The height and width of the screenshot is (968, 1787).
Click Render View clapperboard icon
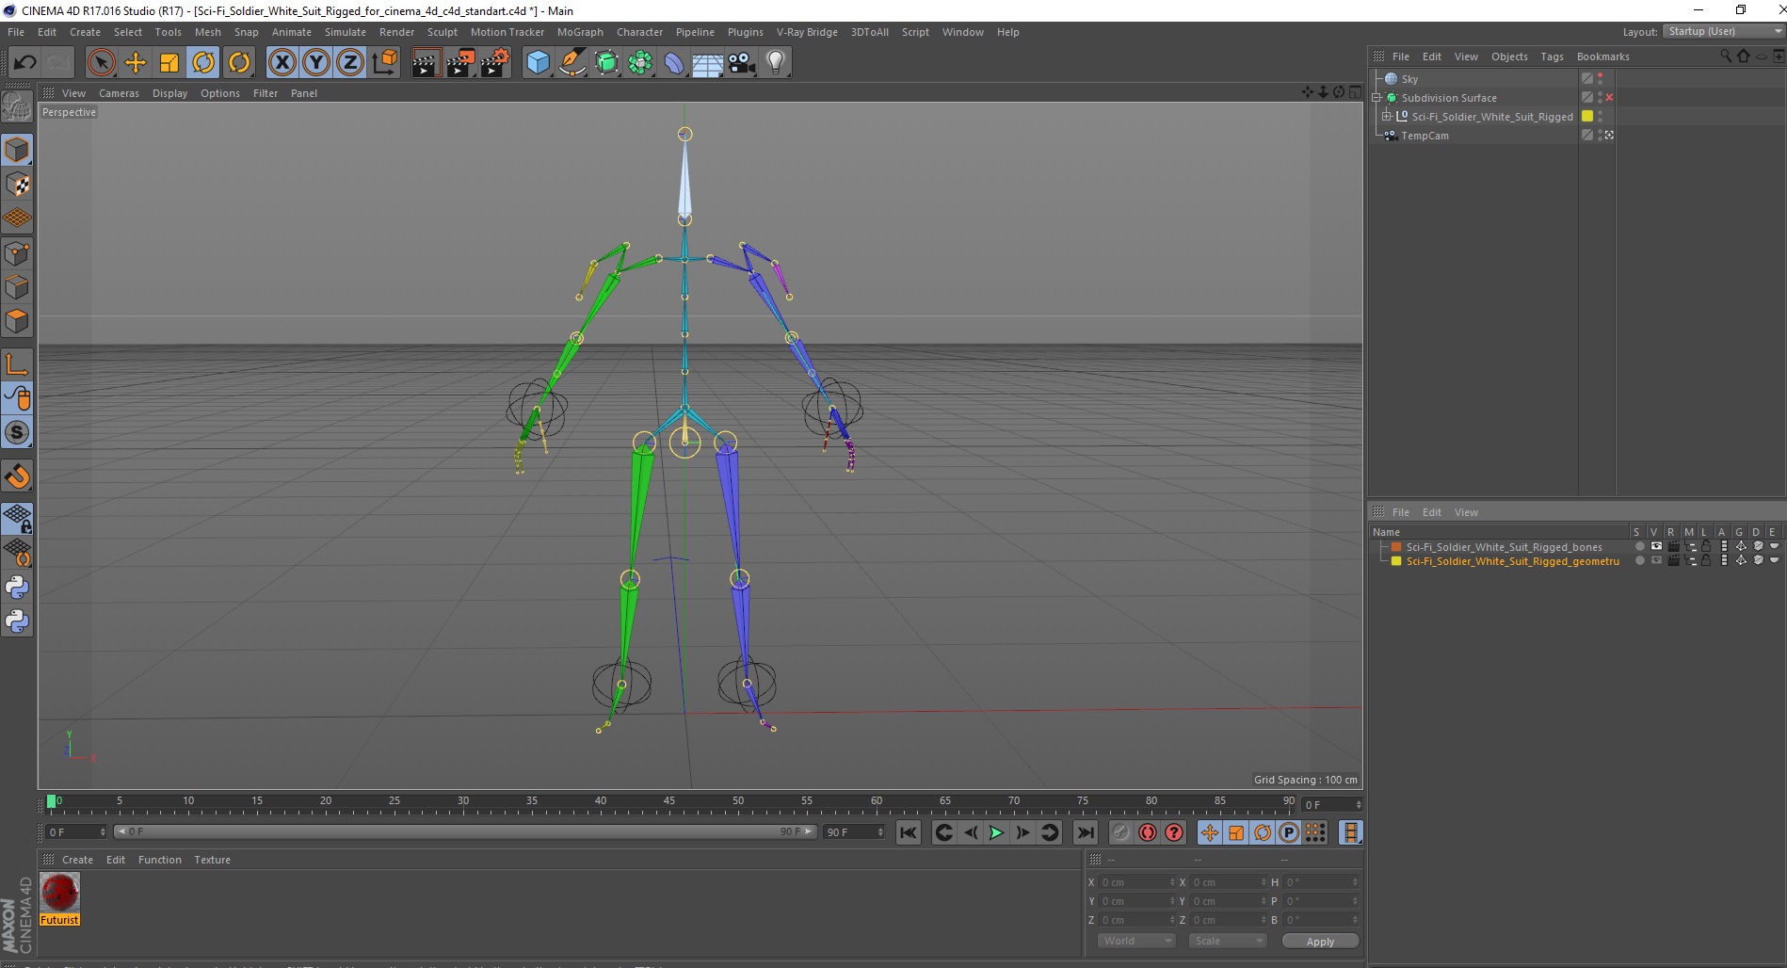click(427, 63)
